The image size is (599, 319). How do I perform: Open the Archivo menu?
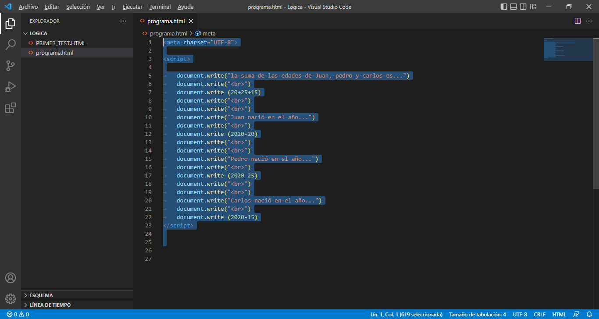click(28, 7)
